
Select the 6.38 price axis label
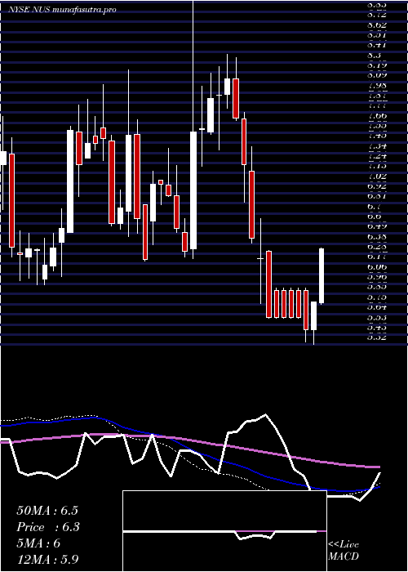point(377,237)
